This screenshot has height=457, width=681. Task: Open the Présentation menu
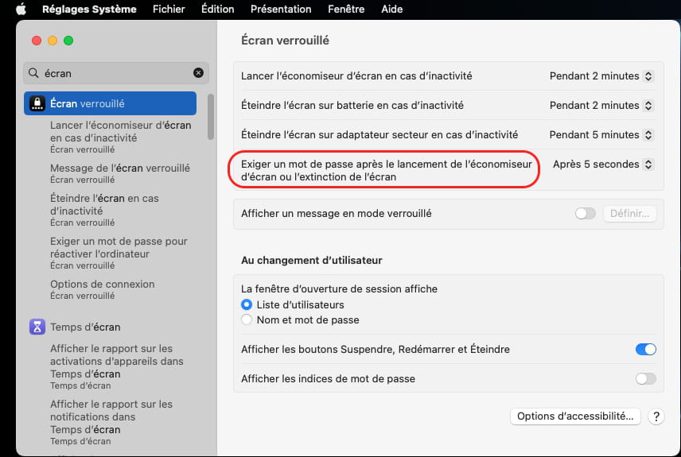(281, 9)
